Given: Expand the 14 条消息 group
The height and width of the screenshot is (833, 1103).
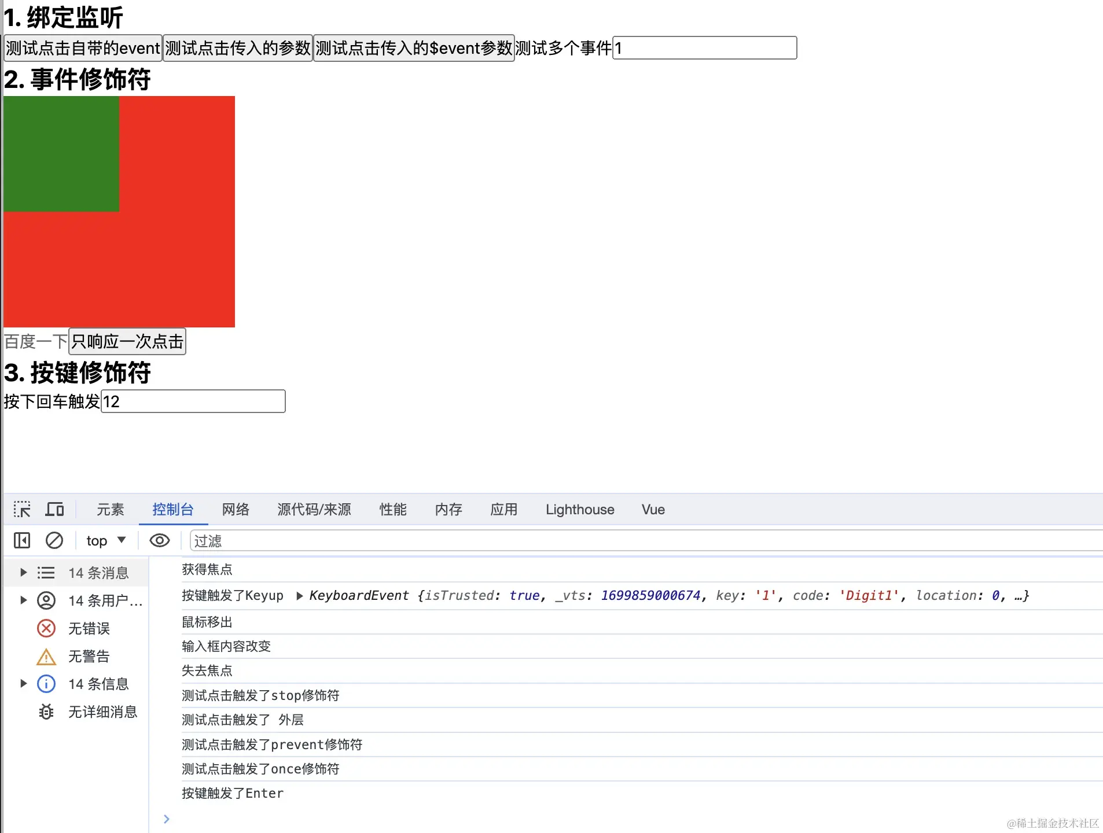Looking at the screenshot, I should (x=23, y=573).
